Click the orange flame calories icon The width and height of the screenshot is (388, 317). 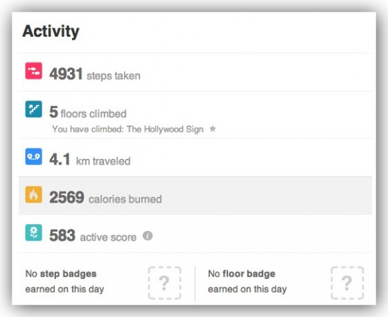[34, 195]
